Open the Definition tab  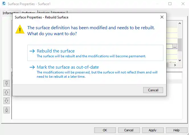(x=28, y=13)
